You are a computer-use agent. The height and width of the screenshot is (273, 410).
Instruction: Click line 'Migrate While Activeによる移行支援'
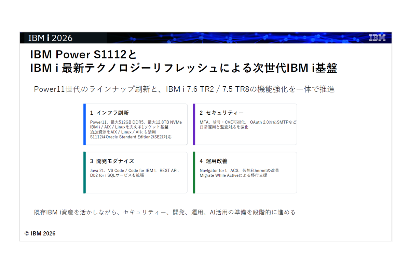[233, 175]
